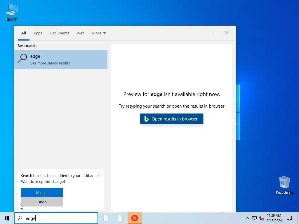Viewport: 299px width, 224px height.
Task: Select the edge best match result
Action: (61, 60)
